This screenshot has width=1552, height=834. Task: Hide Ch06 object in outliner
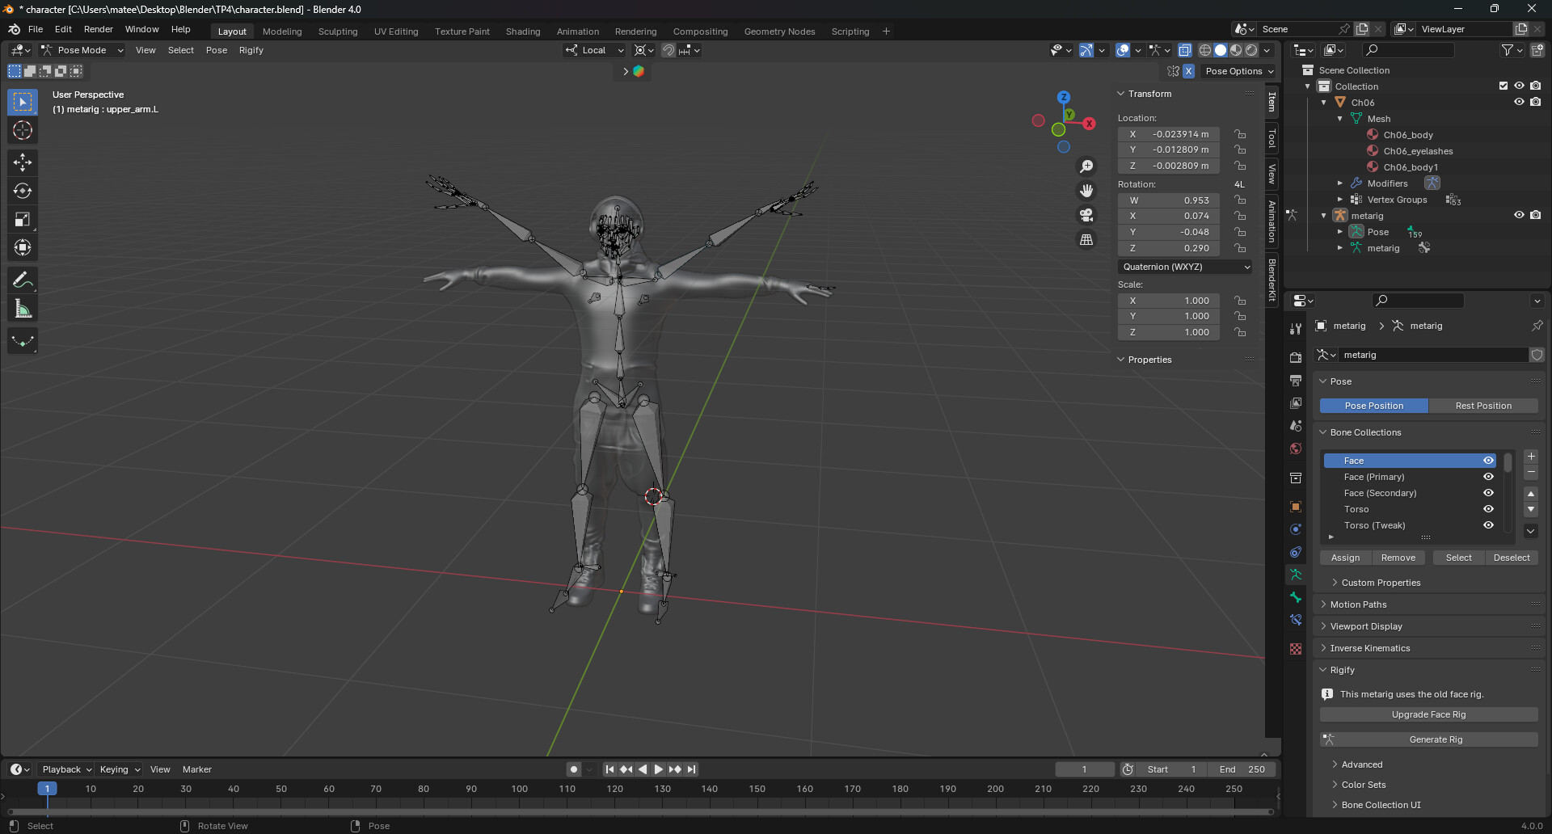pyautogui.click(x=1519, y=103)
